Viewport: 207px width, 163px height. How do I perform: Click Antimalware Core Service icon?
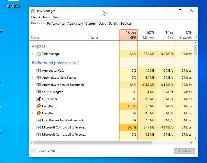[x=38, y=78]
